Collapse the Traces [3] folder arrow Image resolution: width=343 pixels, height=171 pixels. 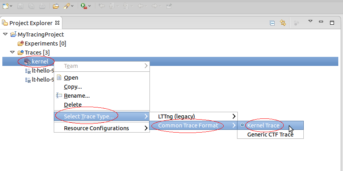12,52
